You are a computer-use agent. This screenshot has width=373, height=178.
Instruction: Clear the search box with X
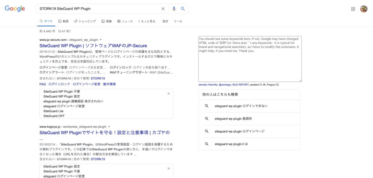[163, 9]
